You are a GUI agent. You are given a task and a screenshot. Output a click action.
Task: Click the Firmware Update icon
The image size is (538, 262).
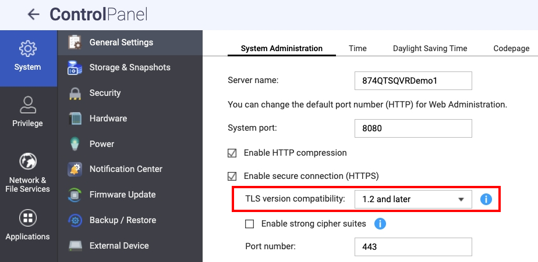click(75, 195)
